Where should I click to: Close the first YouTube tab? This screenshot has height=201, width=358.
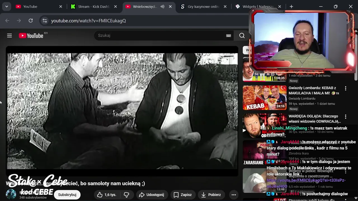60,6
